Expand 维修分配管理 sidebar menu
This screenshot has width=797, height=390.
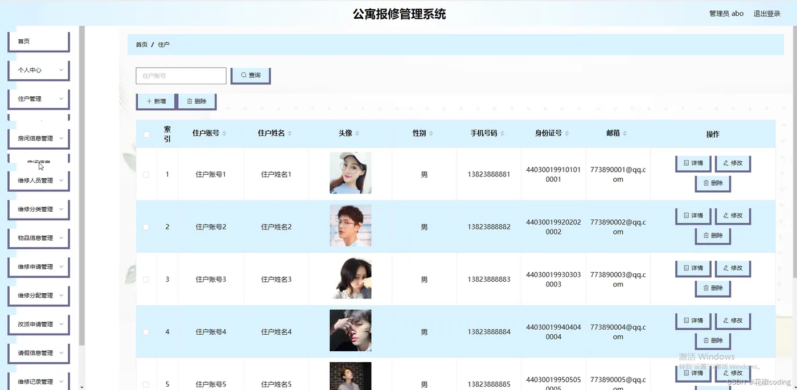point(39,295)
